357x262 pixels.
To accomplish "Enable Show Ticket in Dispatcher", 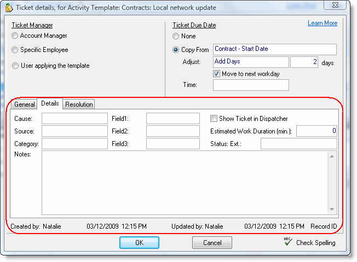I will pos(214,118).
